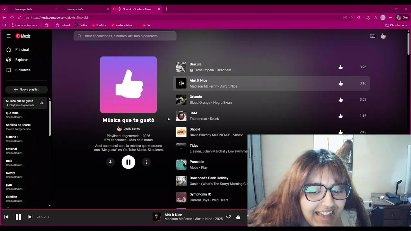The width and height of the screenshot is (411, 231).
Task: Open Tame Impala artist link
Action: [204, 70]
